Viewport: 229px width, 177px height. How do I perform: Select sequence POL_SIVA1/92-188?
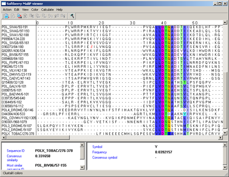point(16,35)
